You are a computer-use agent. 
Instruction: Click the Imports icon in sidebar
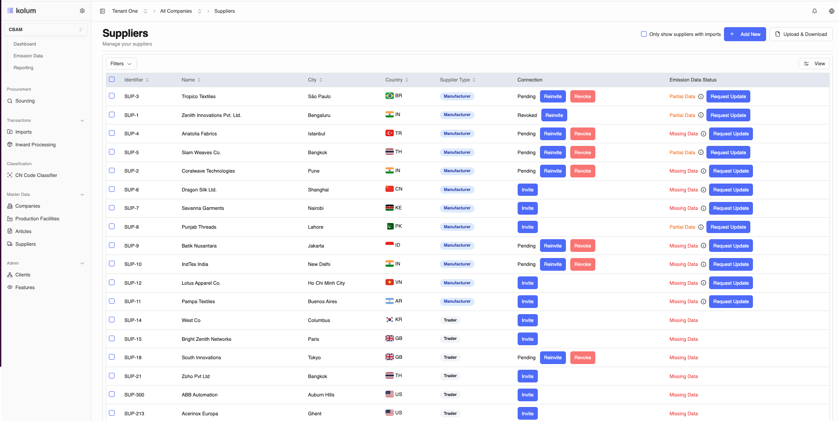10,132
